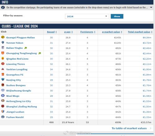Open Yunnan Yukun club page
Image resolution: width=155 pixels, height=136 pixels.
pos(15,43)
